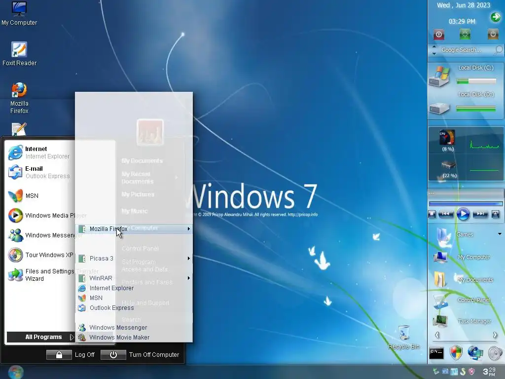505x379 pixels.
Task: Click the sidebar magnifier search icon
Action: [x=498, y=50]
